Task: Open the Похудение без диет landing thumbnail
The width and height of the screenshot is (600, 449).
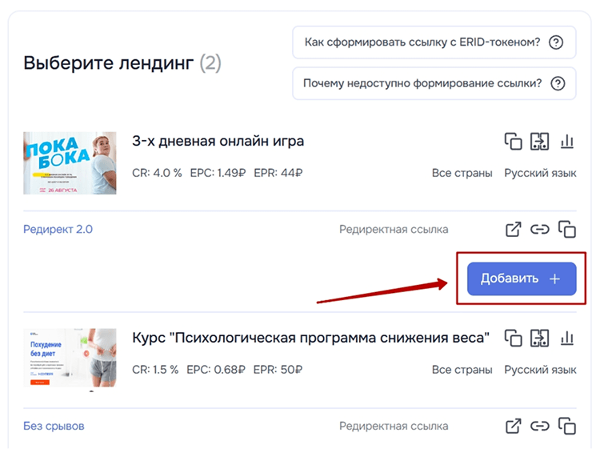Action: point(70,358)
